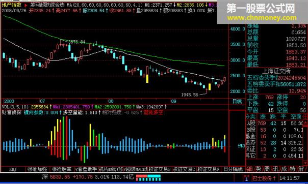Click the 4000.0 price axis label
Viewport: 308px width, 184px height.
pyautogui.click(x=238, y=29)
